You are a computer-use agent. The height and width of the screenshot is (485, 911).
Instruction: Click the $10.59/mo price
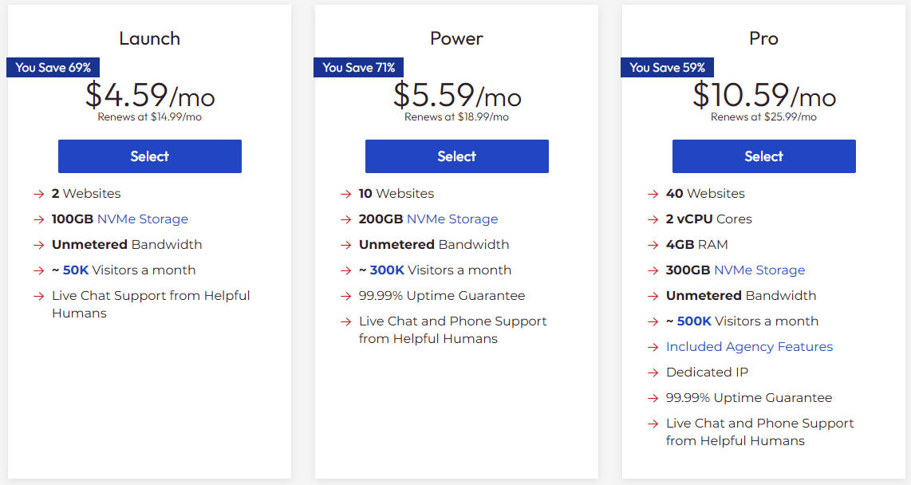pos(764,95)
